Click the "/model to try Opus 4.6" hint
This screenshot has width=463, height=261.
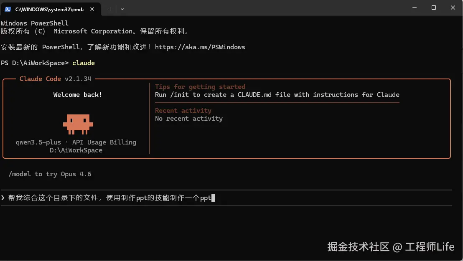(x=50, y=174)
